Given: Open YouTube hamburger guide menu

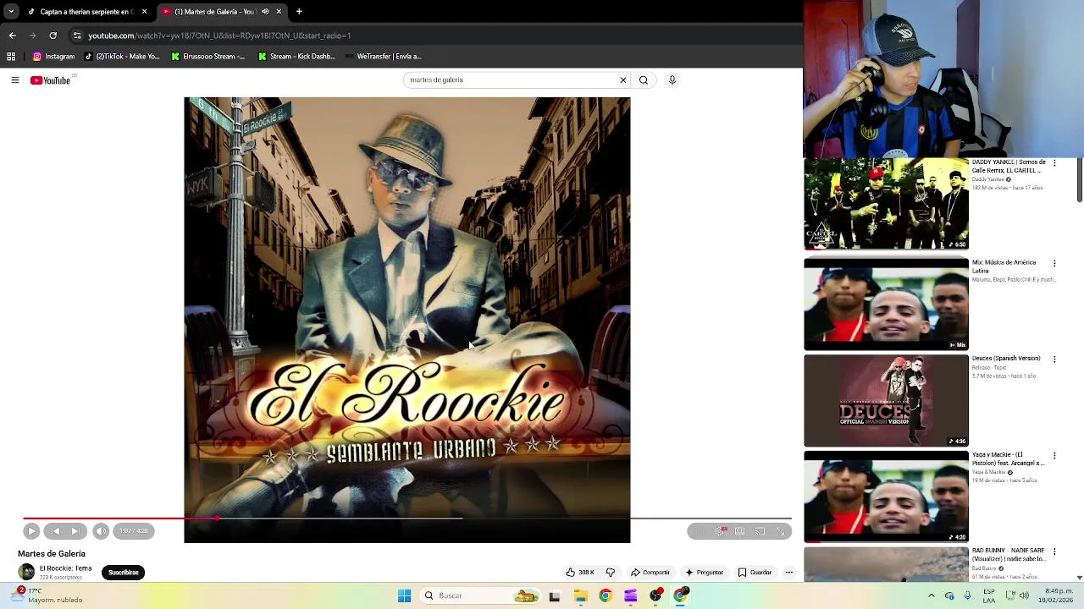Looking at the screenshot, I should [15, 80].
